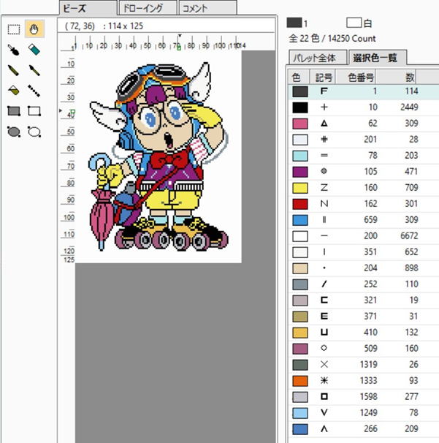Sort by the 色 column header
Viewport: 439px width, 443px height.
point(299,77)
